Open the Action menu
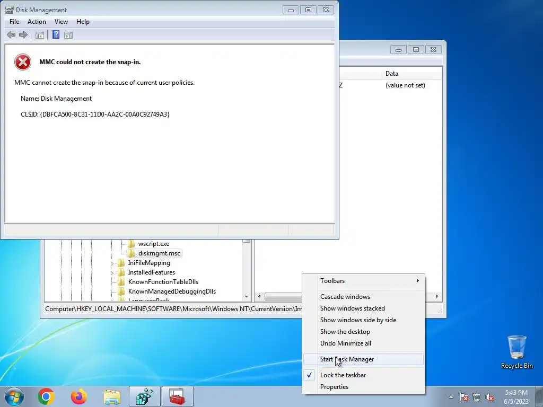The image size is (543, 407). coord(37,21)
